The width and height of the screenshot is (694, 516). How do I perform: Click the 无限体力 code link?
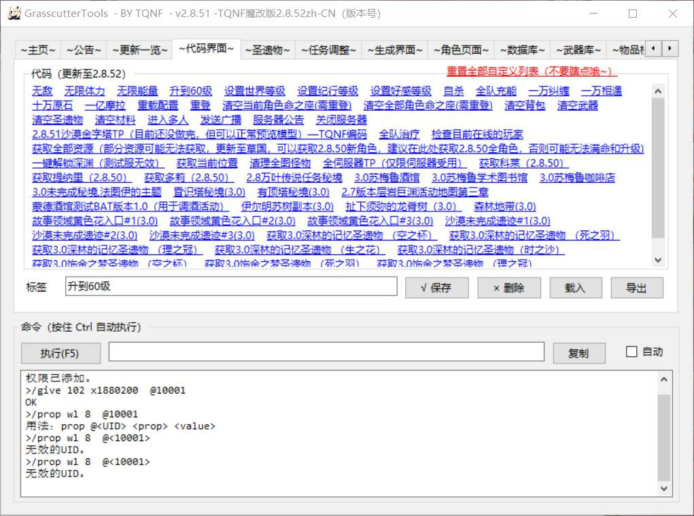[84, 91]
